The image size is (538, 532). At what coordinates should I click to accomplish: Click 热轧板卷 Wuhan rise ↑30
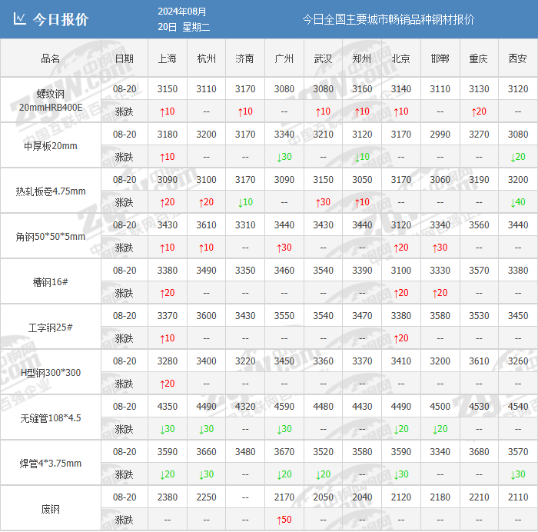pyautogui.click(x=323, y=202)
